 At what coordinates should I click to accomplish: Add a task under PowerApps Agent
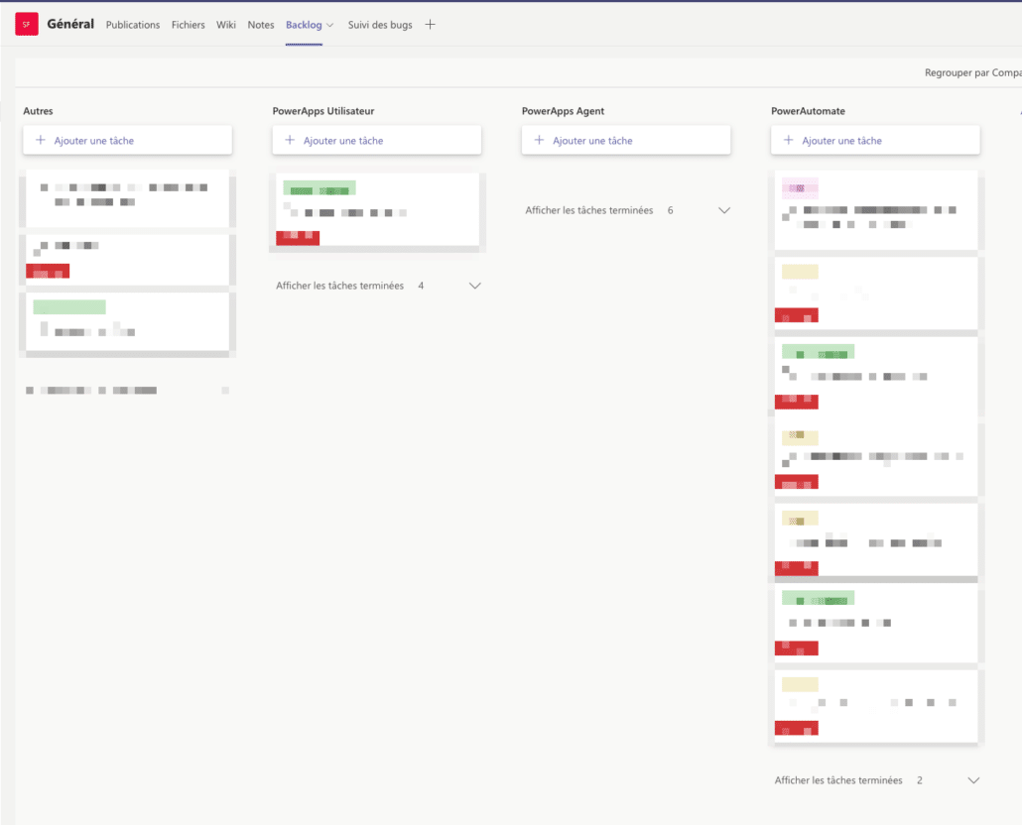pyautogui.click(x=626, y=140)
